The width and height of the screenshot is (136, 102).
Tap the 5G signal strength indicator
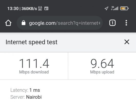point(115,8)
